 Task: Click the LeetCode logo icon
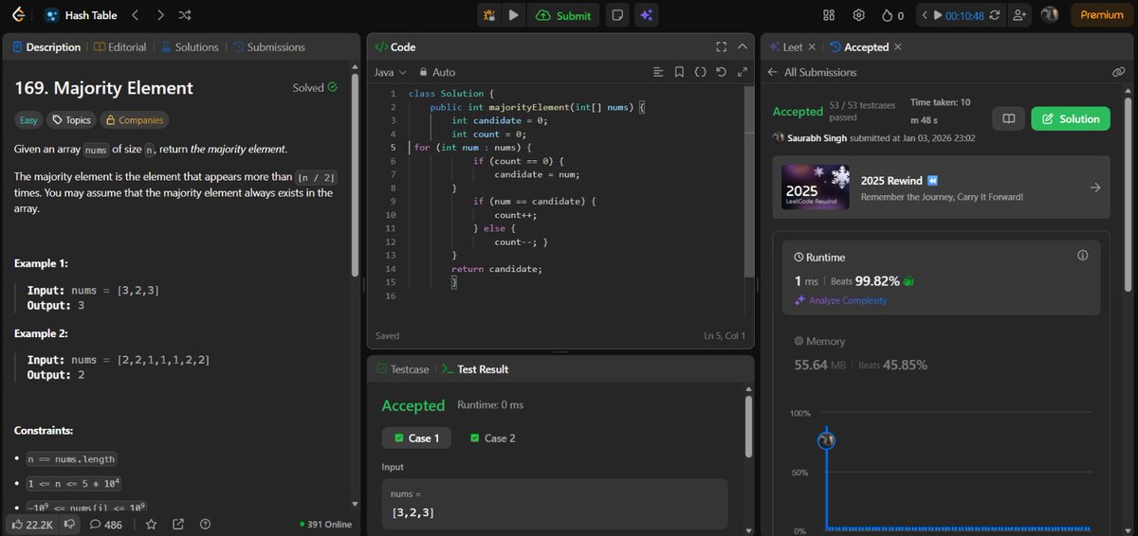tap(16, 15)
